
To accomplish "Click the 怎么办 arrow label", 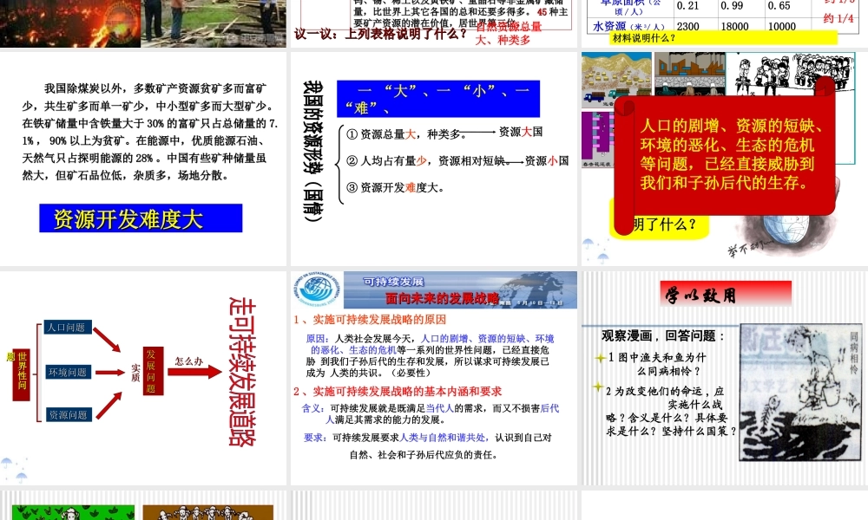I will (188, 361).
